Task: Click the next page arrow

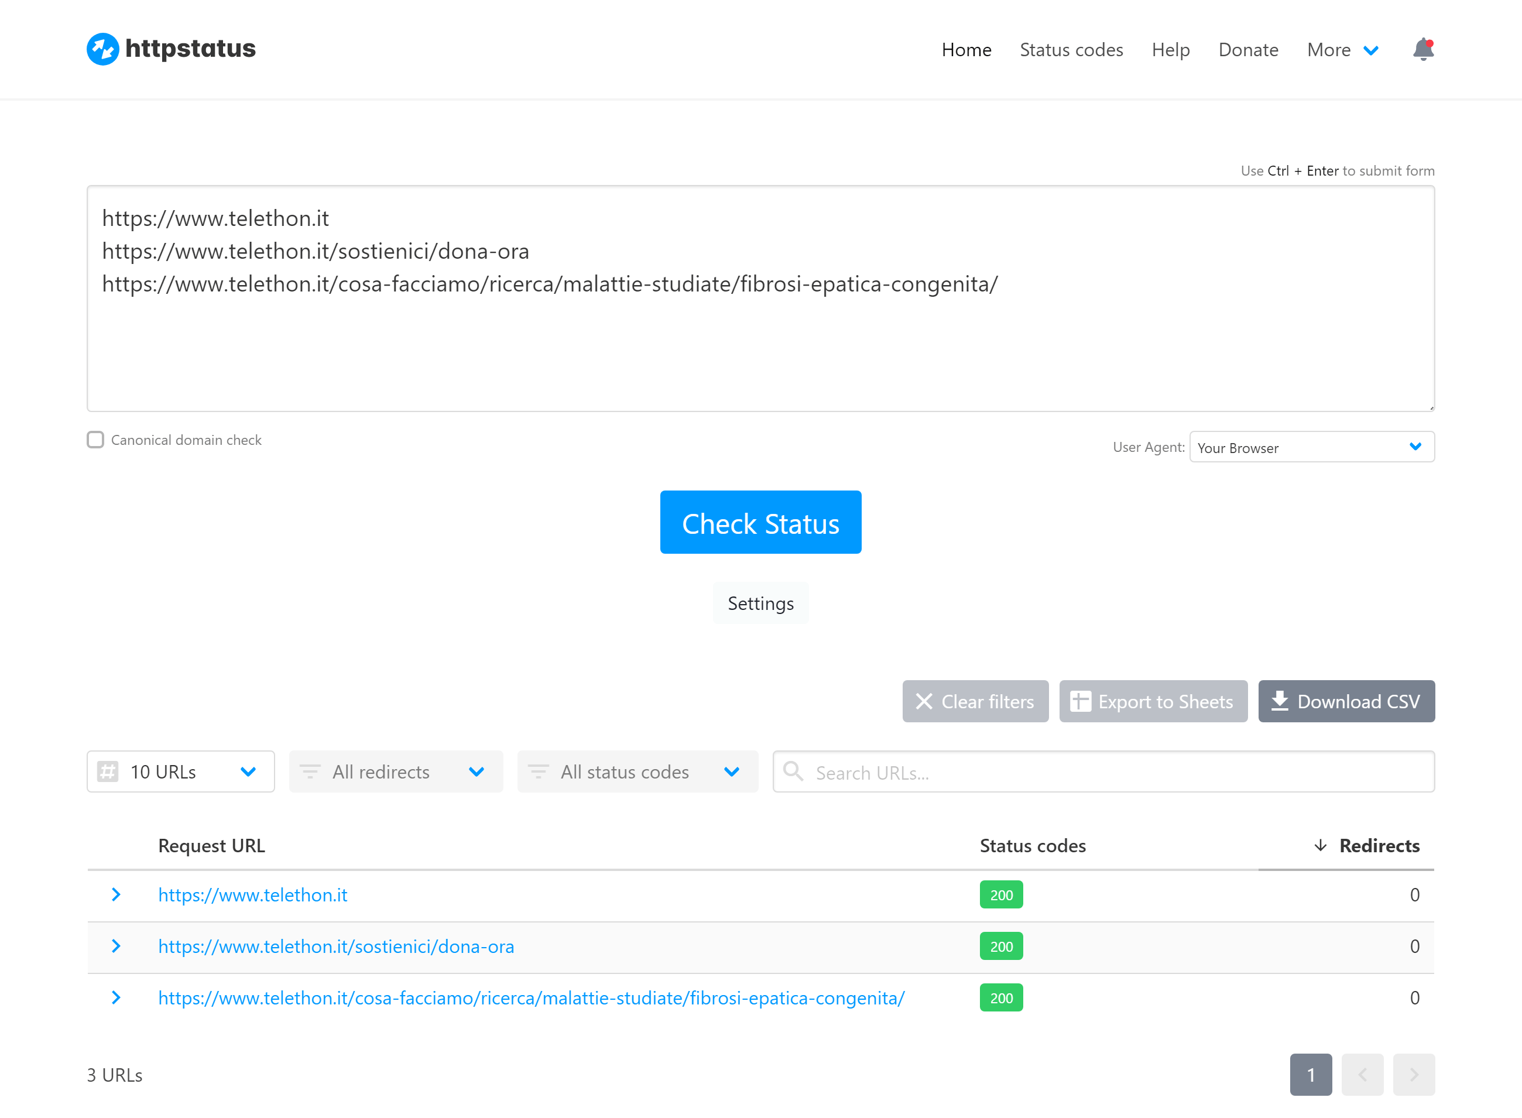Action: point(1414,1075)
